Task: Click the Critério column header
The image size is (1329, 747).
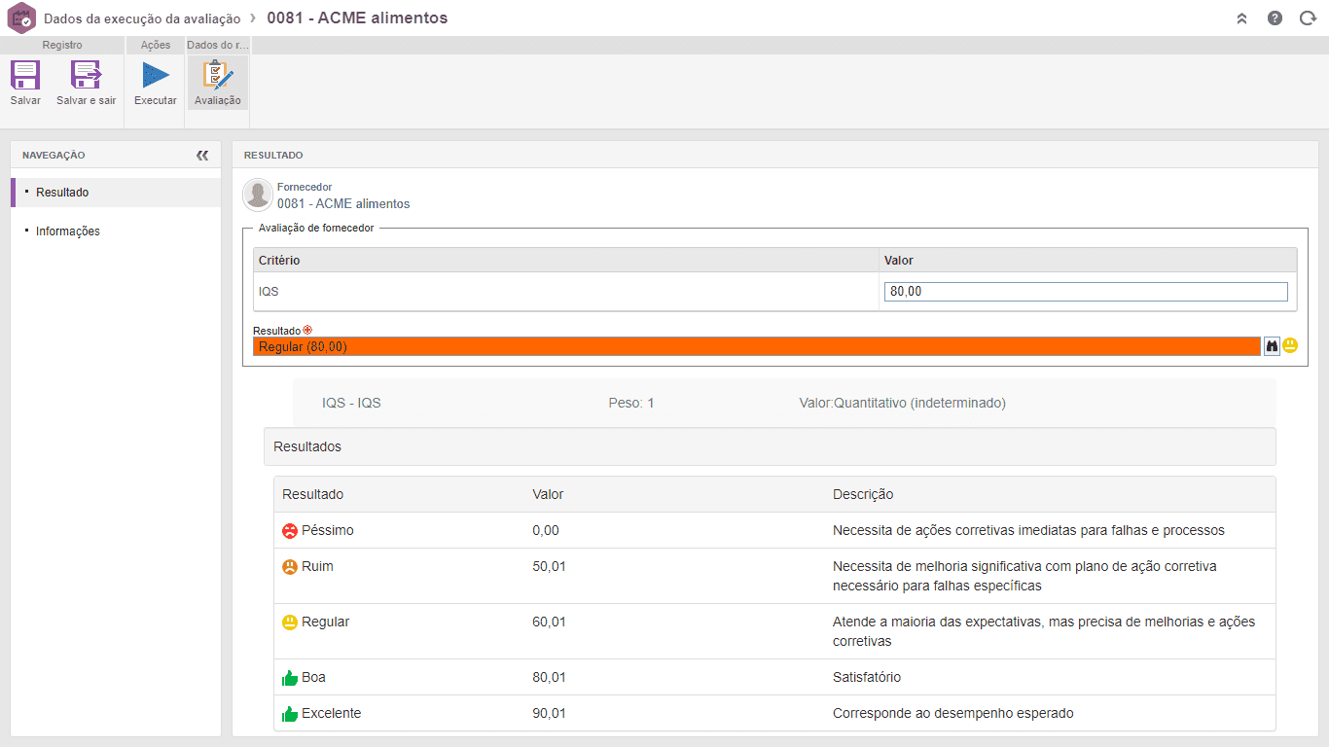Action: click(x=566, y=260)
